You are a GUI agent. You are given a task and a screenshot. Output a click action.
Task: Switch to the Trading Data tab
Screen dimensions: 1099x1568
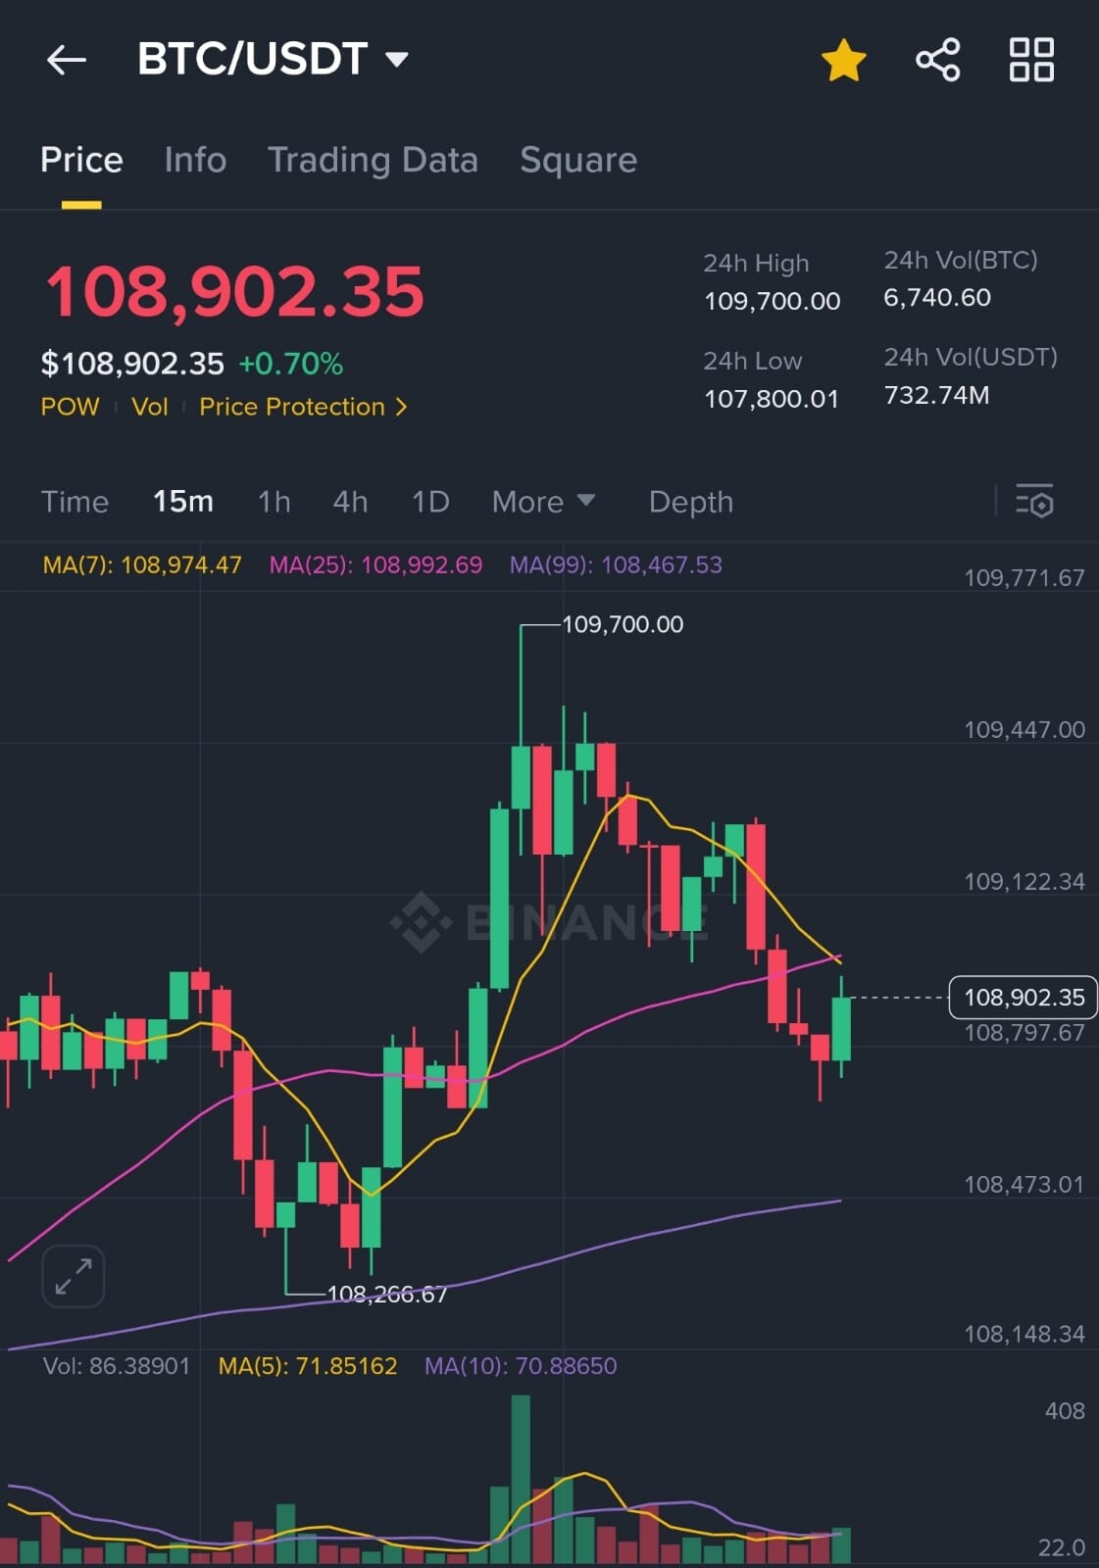click(373, 160)
